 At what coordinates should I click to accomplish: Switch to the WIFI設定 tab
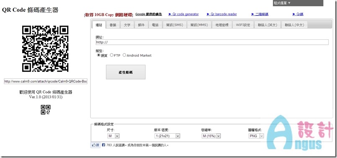point(243,25)
